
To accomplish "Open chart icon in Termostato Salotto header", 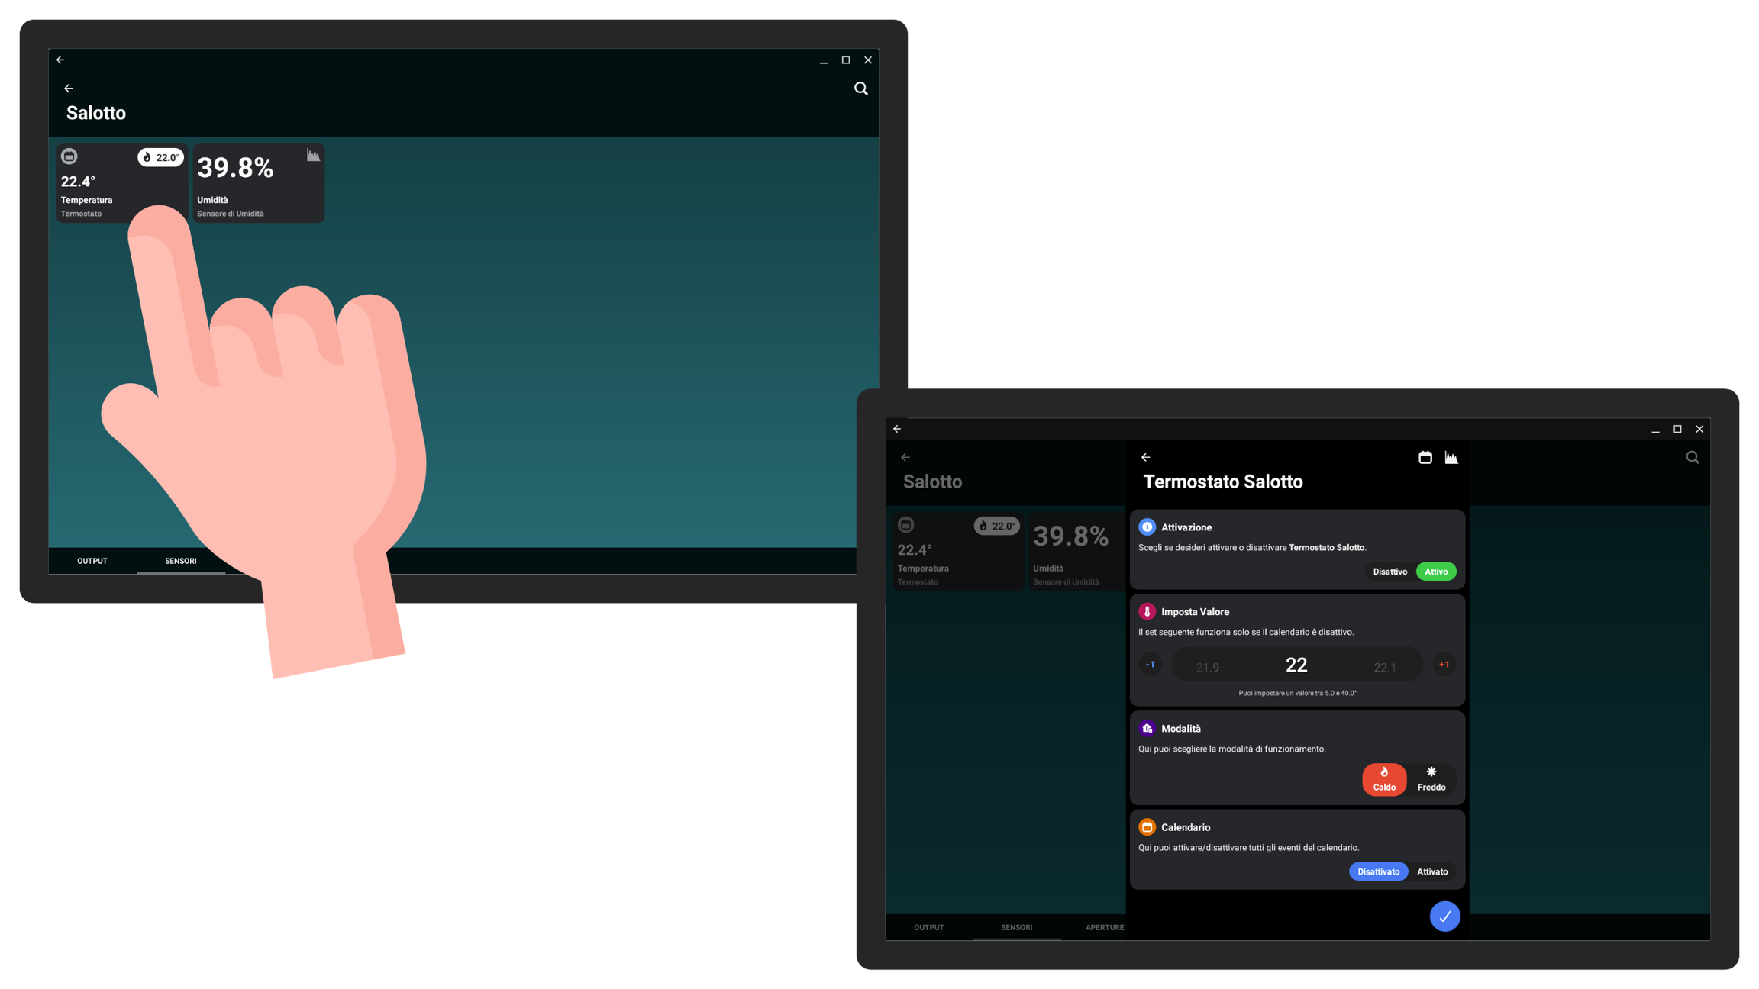I will (x=1451, y=458).
